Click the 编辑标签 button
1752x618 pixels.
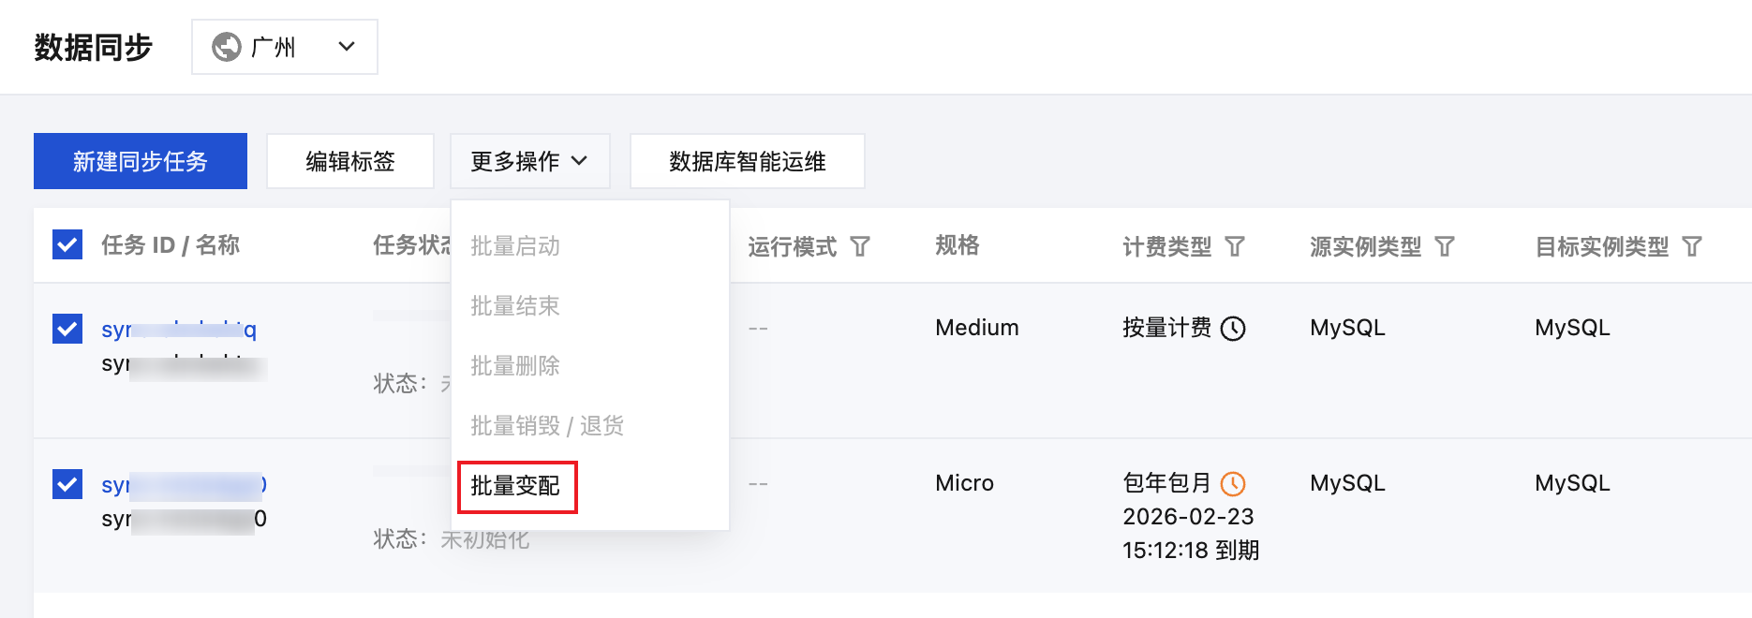tap(350, 161)
